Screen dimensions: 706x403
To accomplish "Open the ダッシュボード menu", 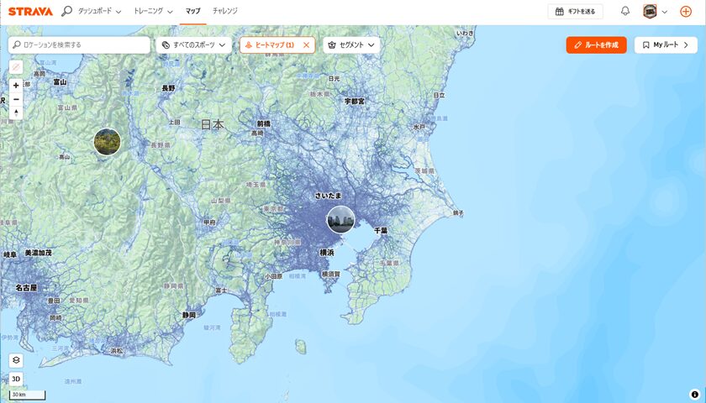I will (x=99, y=12).
